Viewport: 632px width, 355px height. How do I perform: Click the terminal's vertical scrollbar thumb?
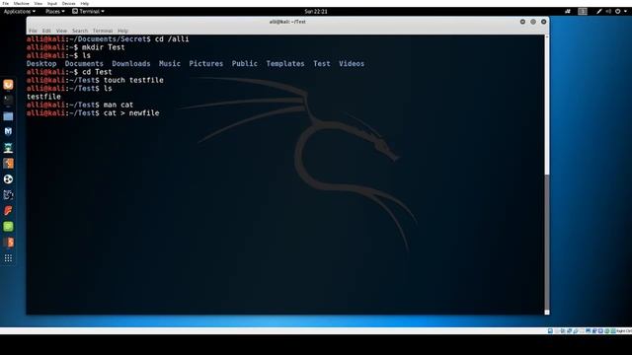point(547,242)
